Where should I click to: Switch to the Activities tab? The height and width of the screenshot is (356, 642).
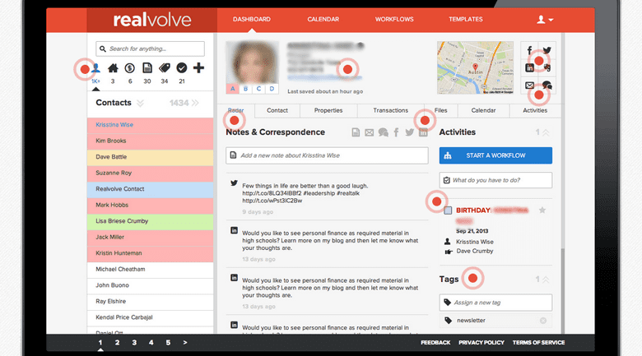pyautogui.click(x=535, y=110)
